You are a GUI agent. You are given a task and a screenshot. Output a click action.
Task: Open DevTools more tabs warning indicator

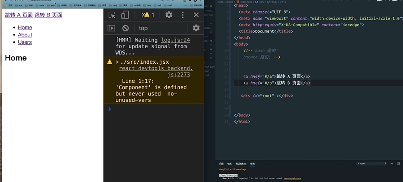(148, 15)
